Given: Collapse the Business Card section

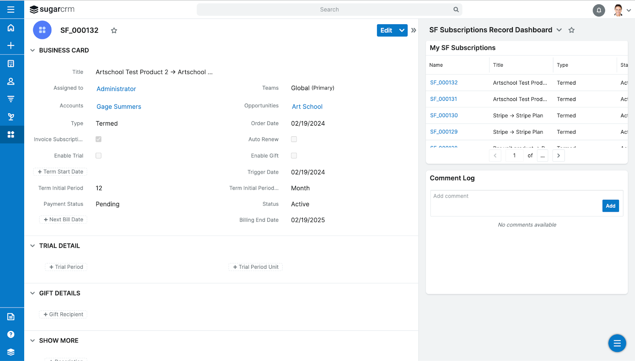Looking at the screenshot, I should (33, 50).
